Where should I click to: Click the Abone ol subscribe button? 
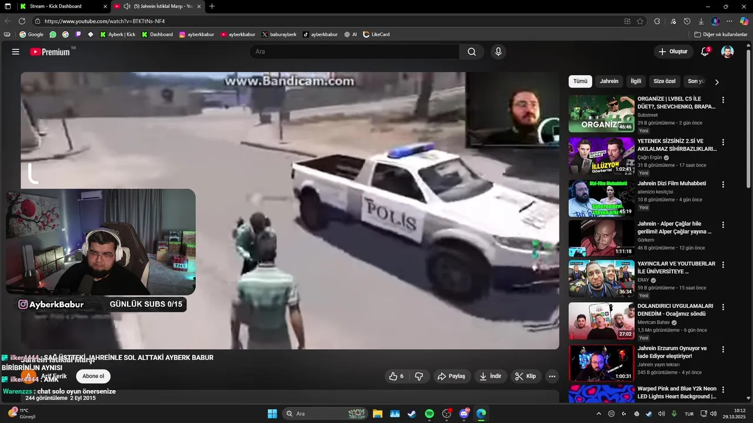93,376
